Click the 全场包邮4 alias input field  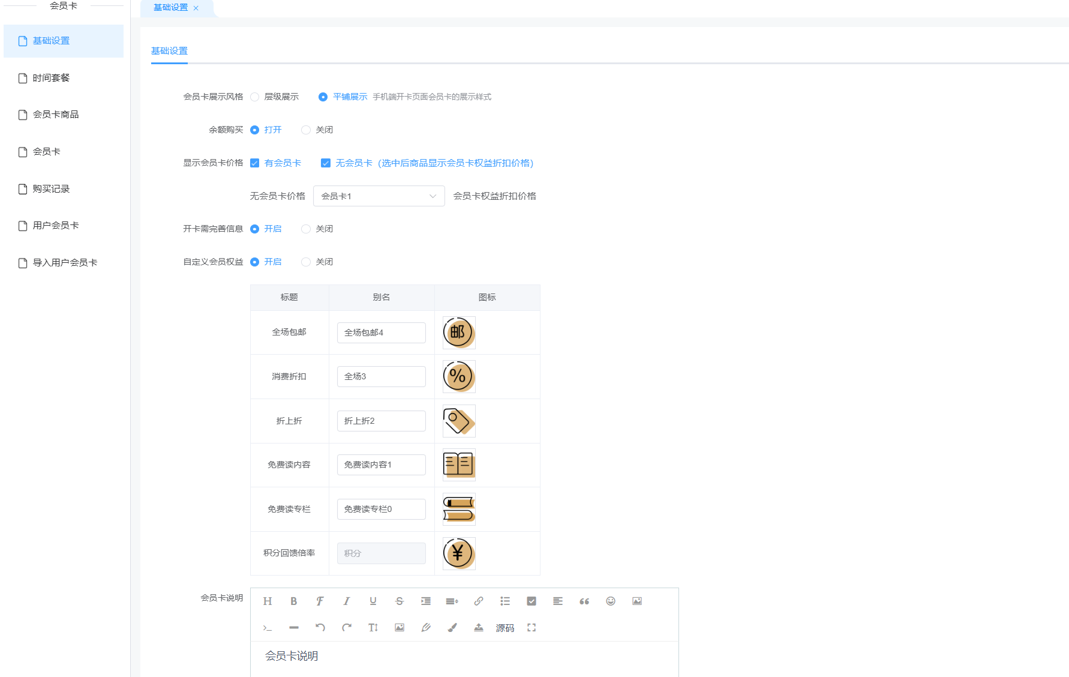[x=382, y=333]
